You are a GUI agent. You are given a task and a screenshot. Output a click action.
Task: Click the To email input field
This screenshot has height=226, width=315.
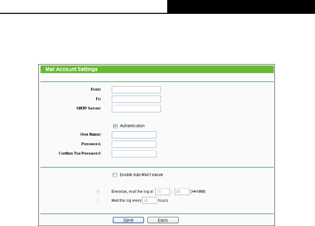[x=136, y=99]
